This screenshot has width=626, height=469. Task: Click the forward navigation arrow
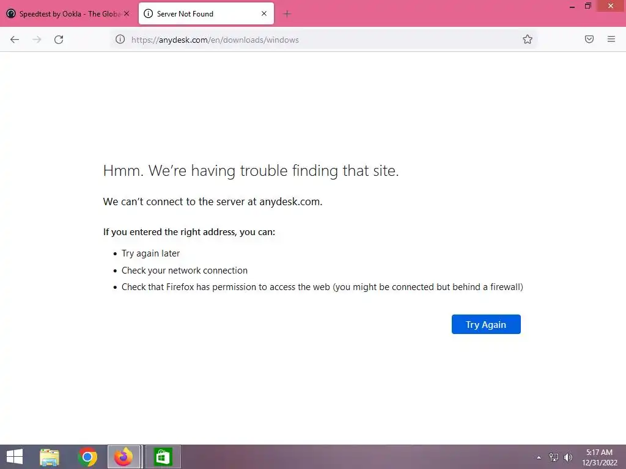(x=37, y=40)
